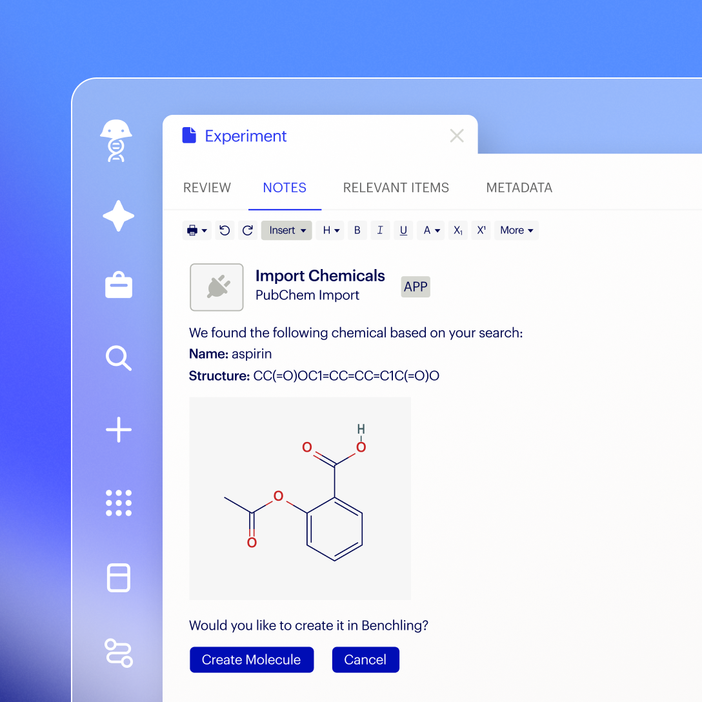
Task: Apply superscript formatting
Action: 481,230
